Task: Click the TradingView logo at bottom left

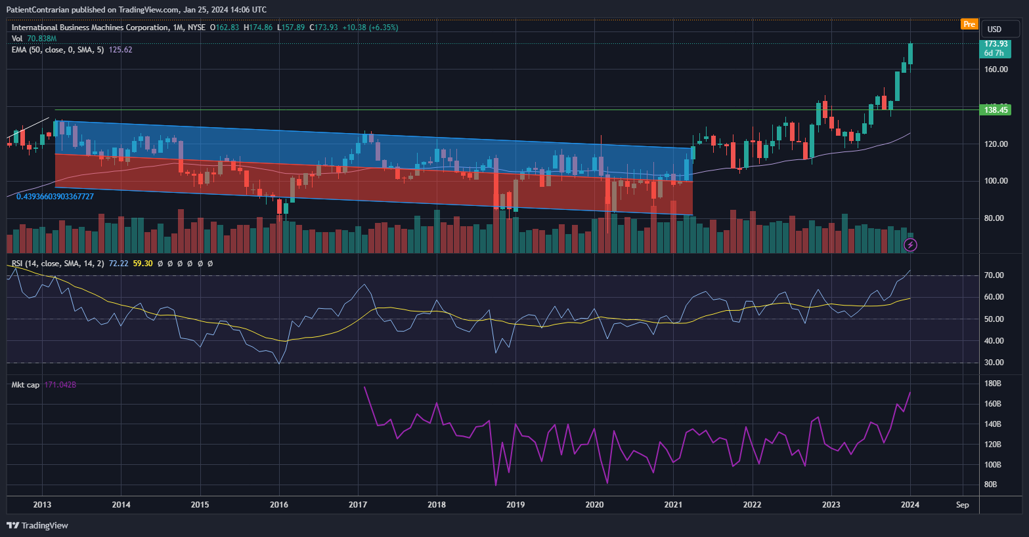Action: tap(37, 525)
